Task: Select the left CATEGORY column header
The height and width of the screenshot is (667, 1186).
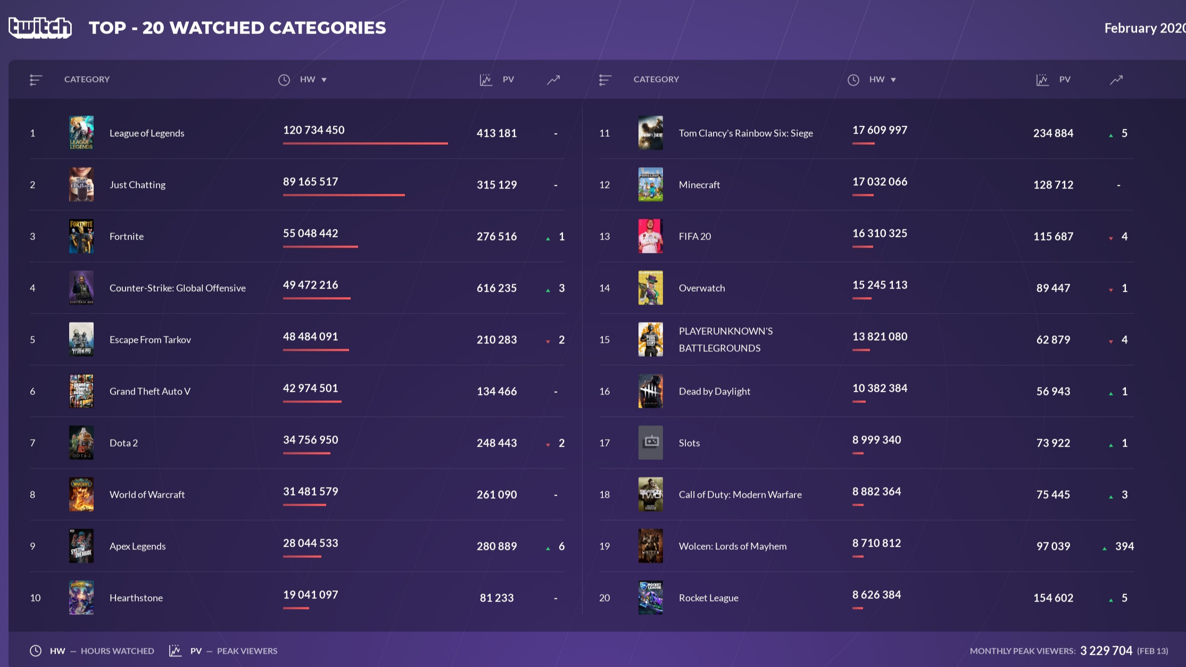Action: (x=87, y=79)
